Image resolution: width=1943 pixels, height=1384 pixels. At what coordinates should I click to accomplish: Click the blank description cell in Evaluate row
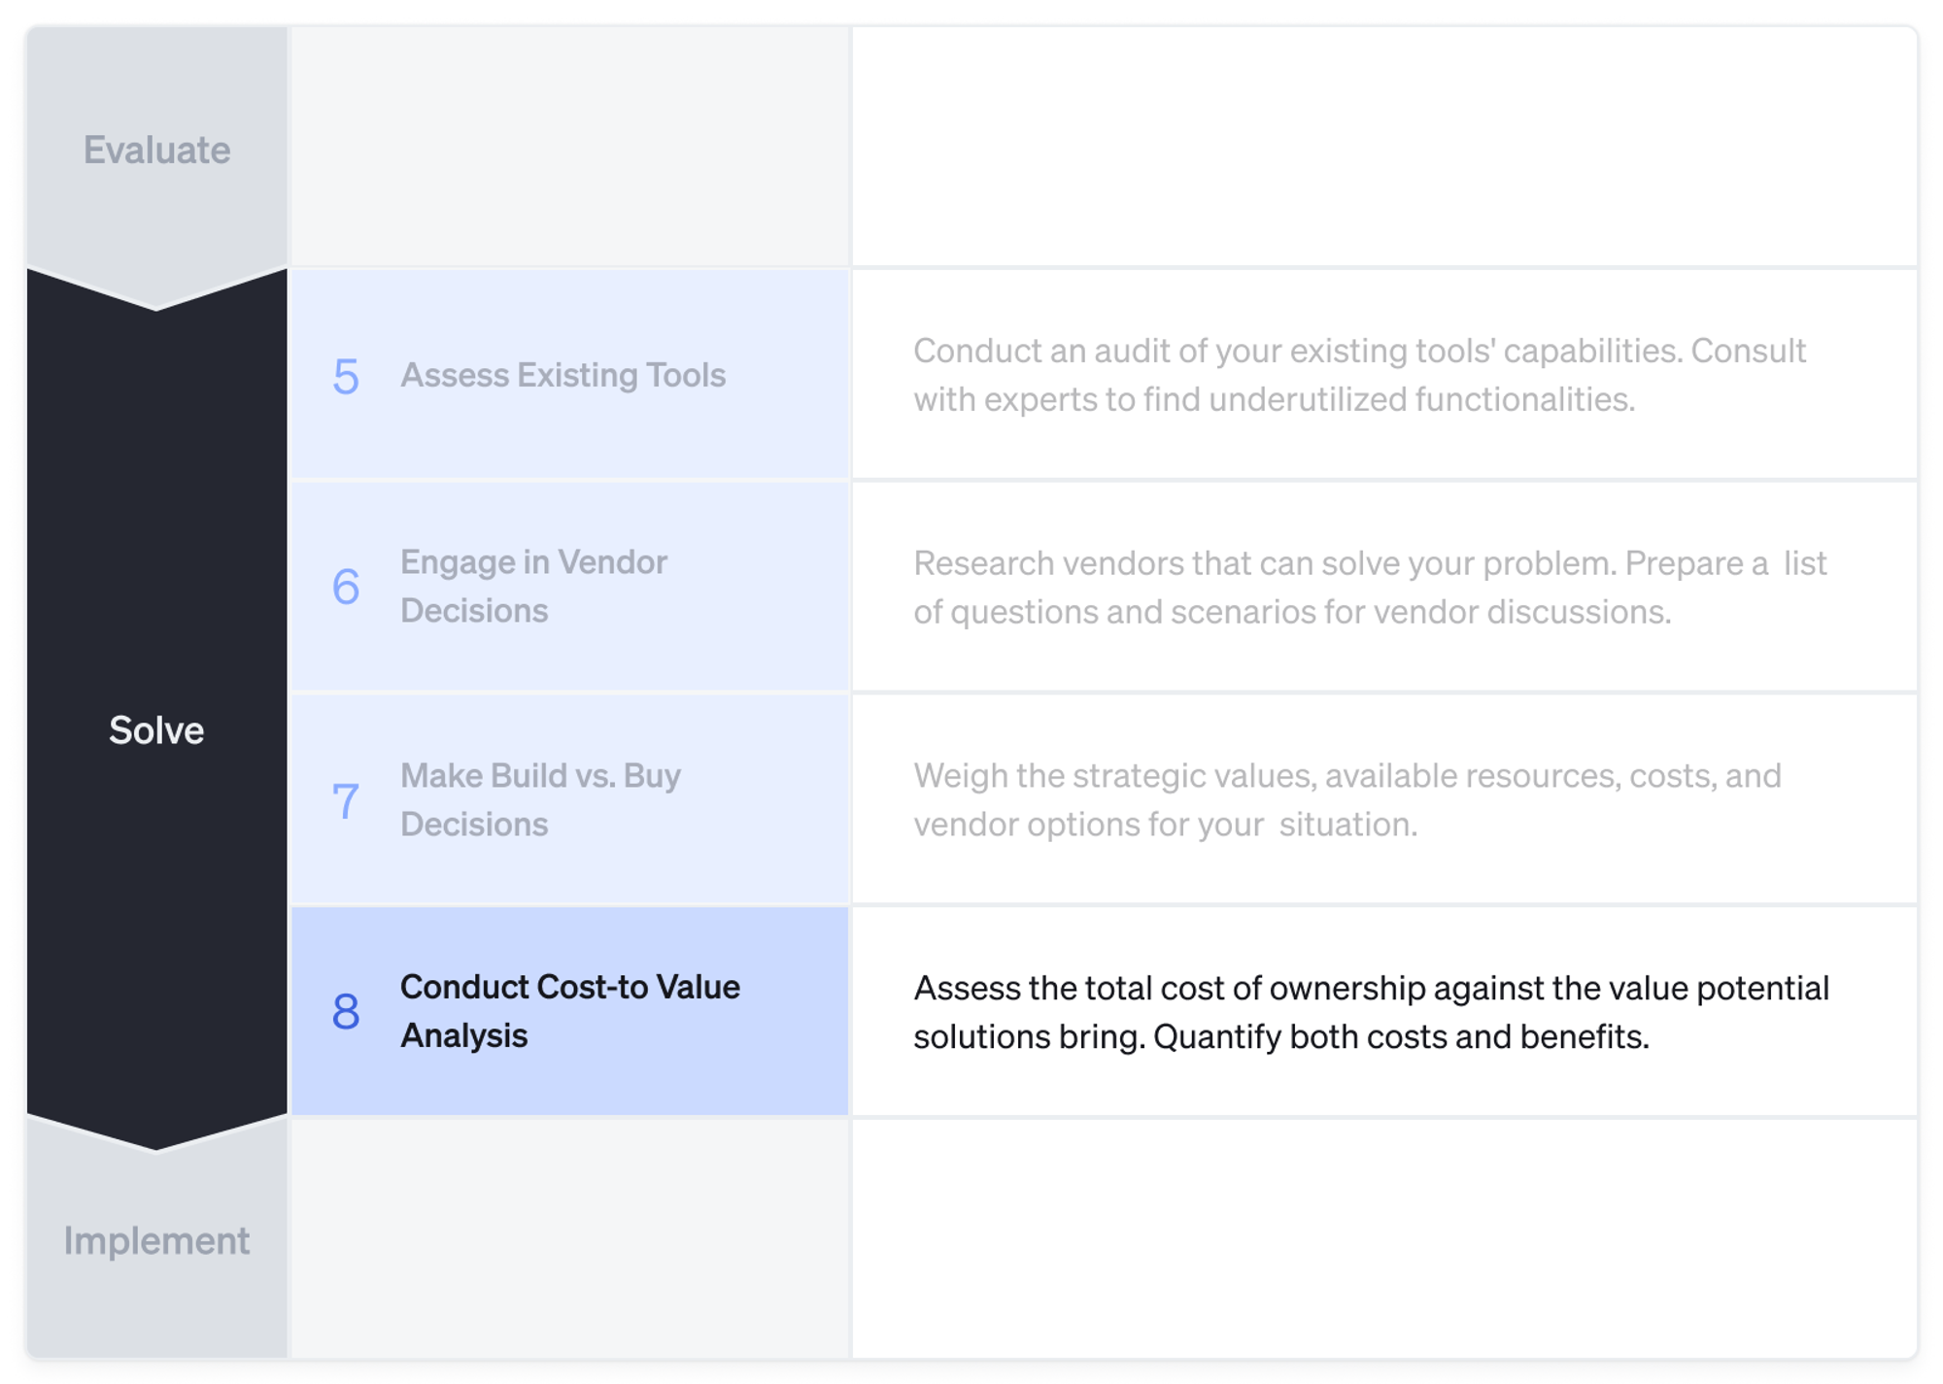[x=1383, y=148]
